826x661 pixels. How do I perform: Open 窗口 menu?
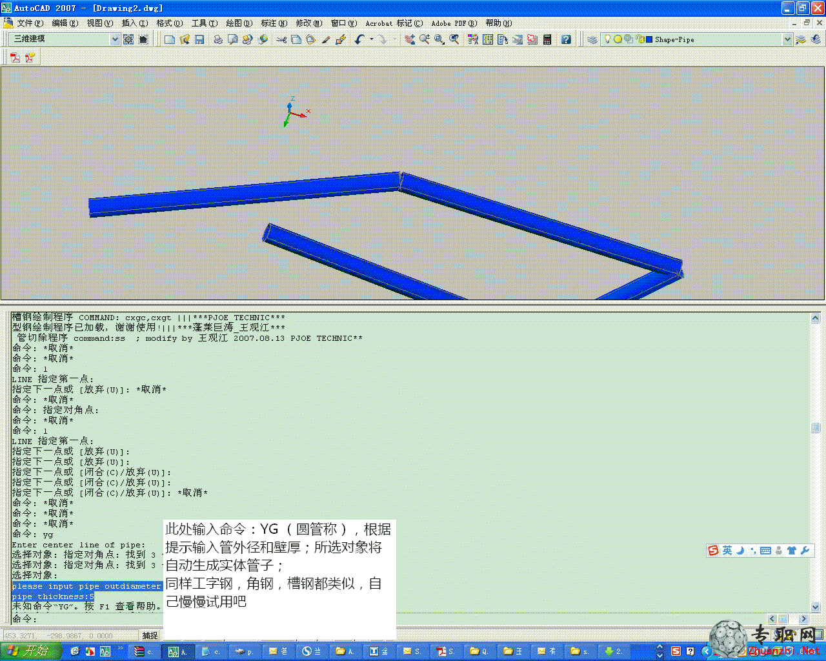coord(343,23)
